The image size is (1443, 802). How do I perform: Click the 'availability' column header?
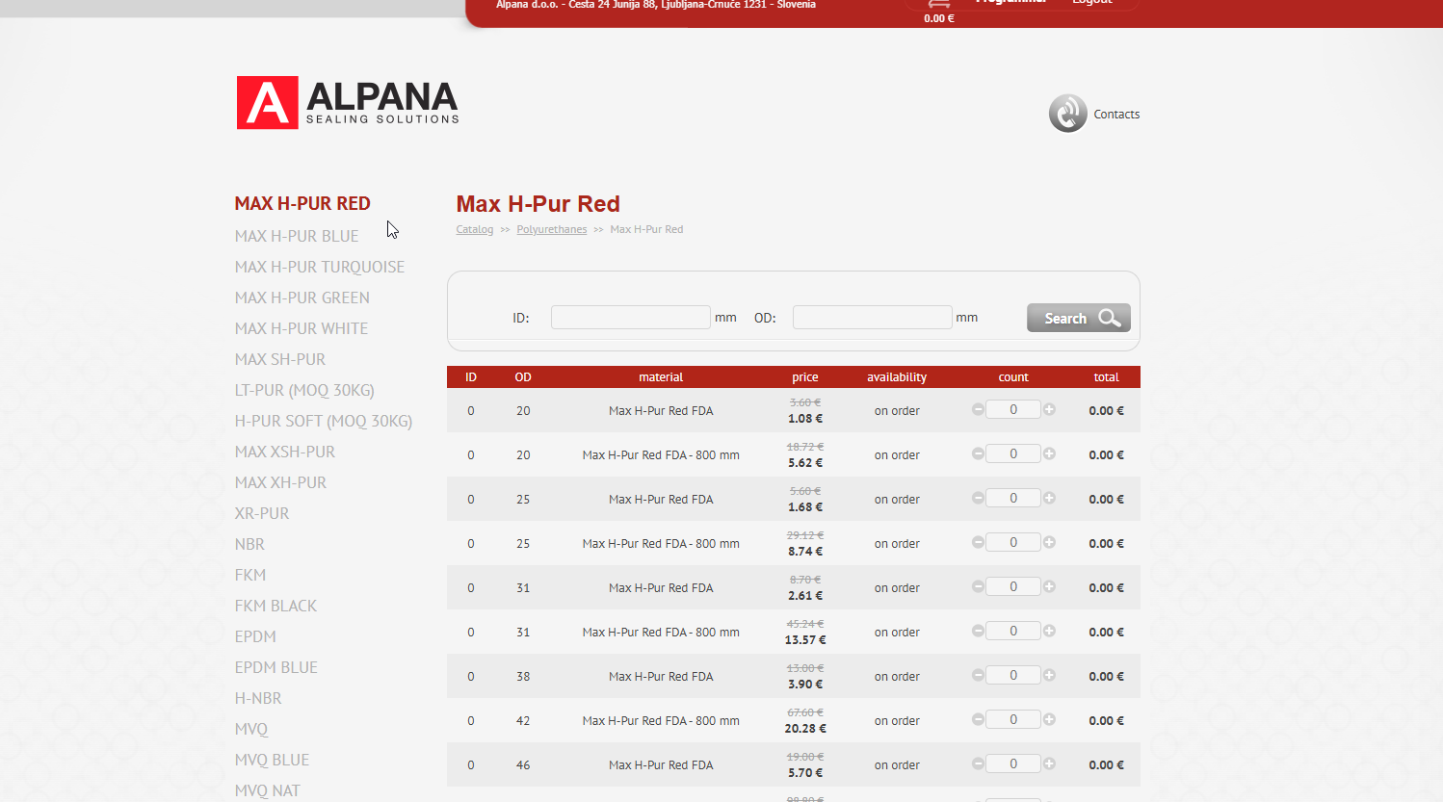point(897,377)
